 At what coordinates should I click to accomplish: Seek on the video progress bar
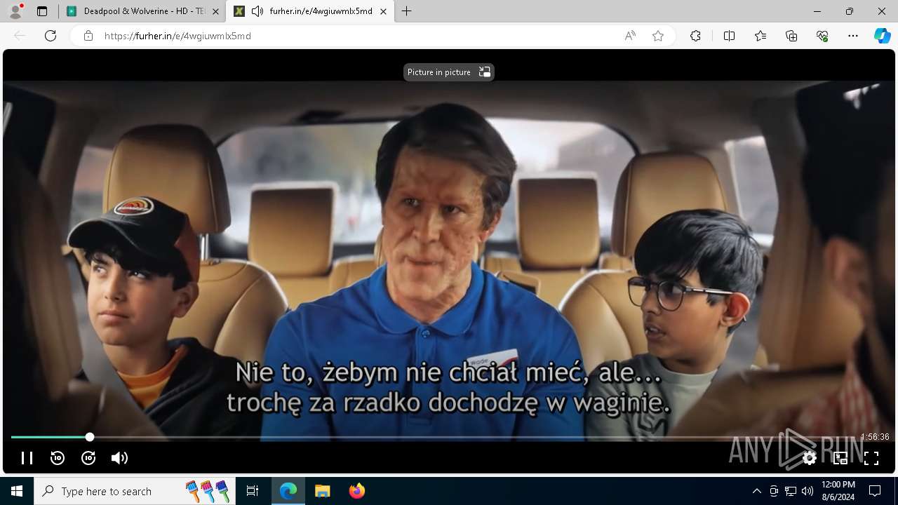(449, 437)
